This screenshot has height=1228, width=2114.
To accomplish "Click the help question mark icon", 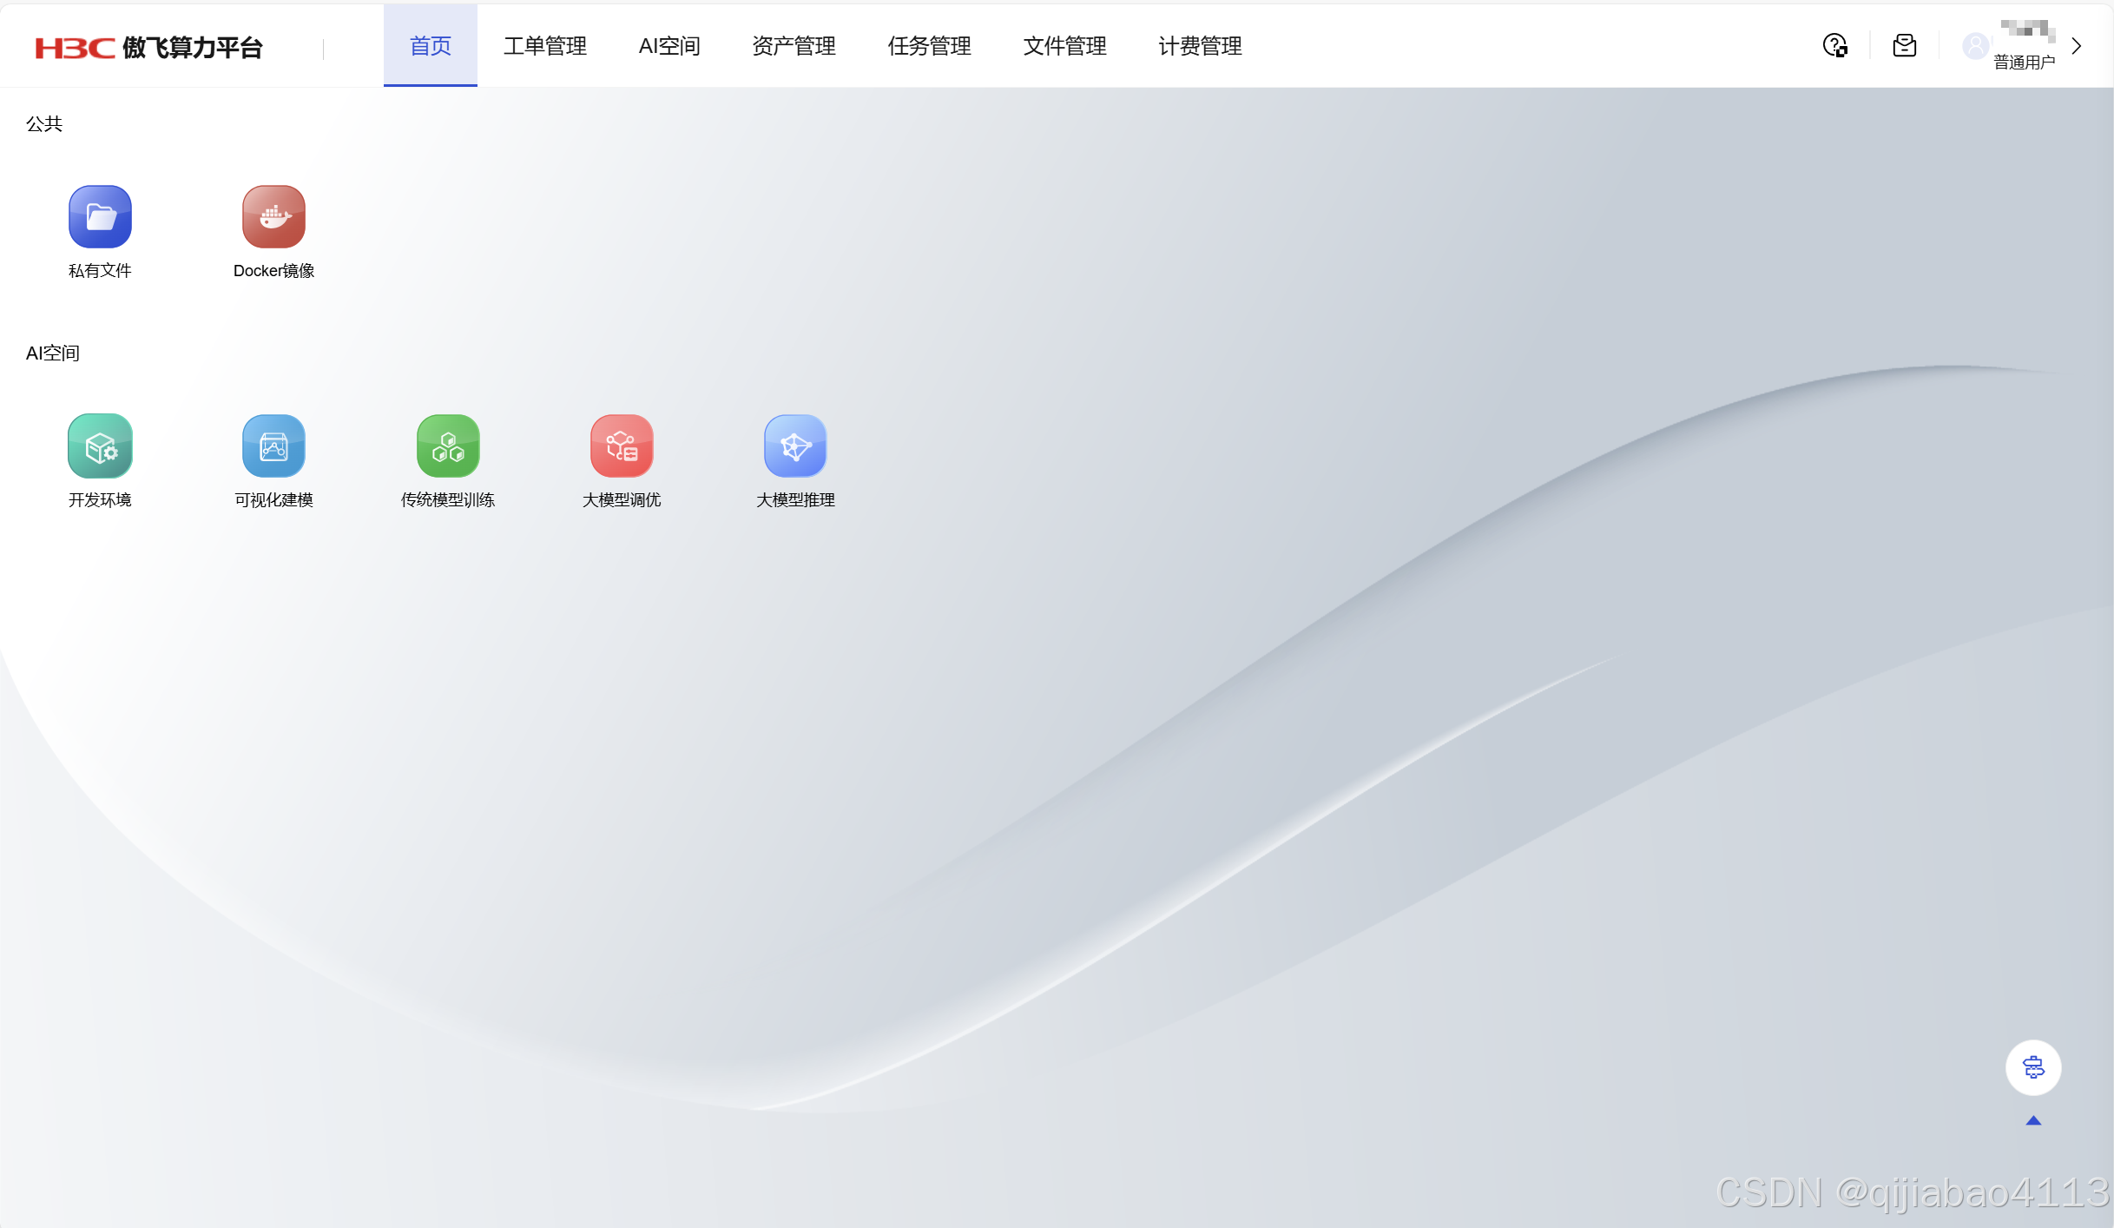I will coord(1834,46).
